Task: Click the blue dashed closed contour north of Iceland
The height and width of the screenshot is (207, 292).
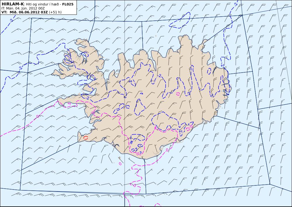Action: coord(180,20)
